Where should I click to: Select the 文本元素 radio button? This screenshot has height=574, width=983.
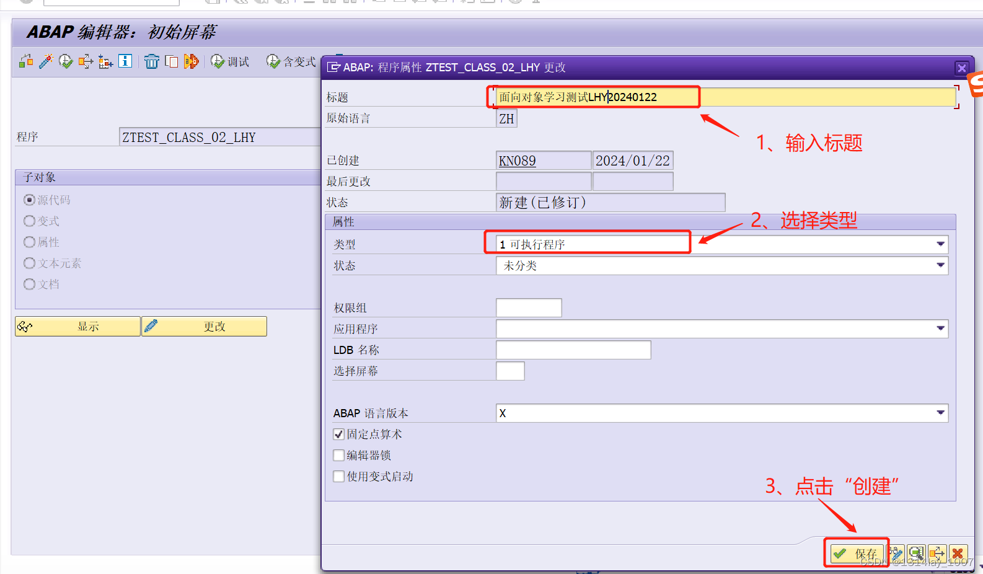pyautogui.click(x=29, y=263)
